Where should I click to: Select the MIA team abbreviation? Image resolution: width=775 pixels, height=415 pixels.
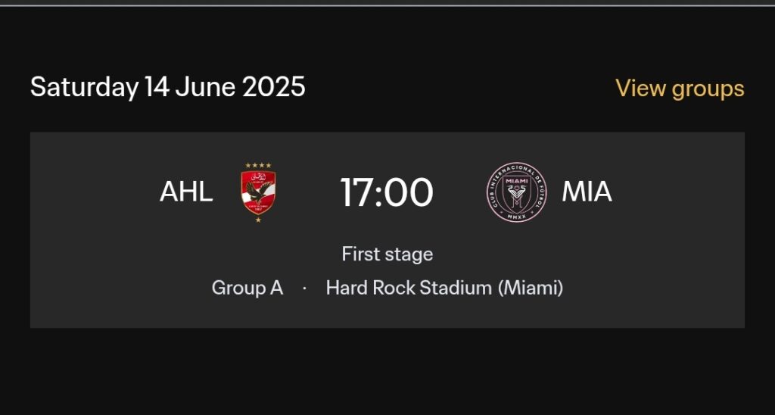(x=587, y=192)
